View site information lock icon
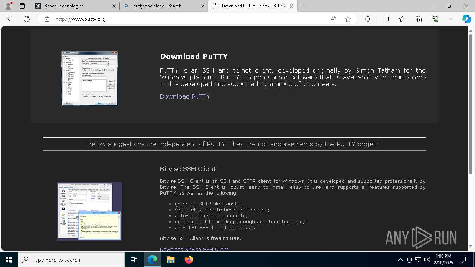This screenshot has height=267, width=475. (46, 19)
